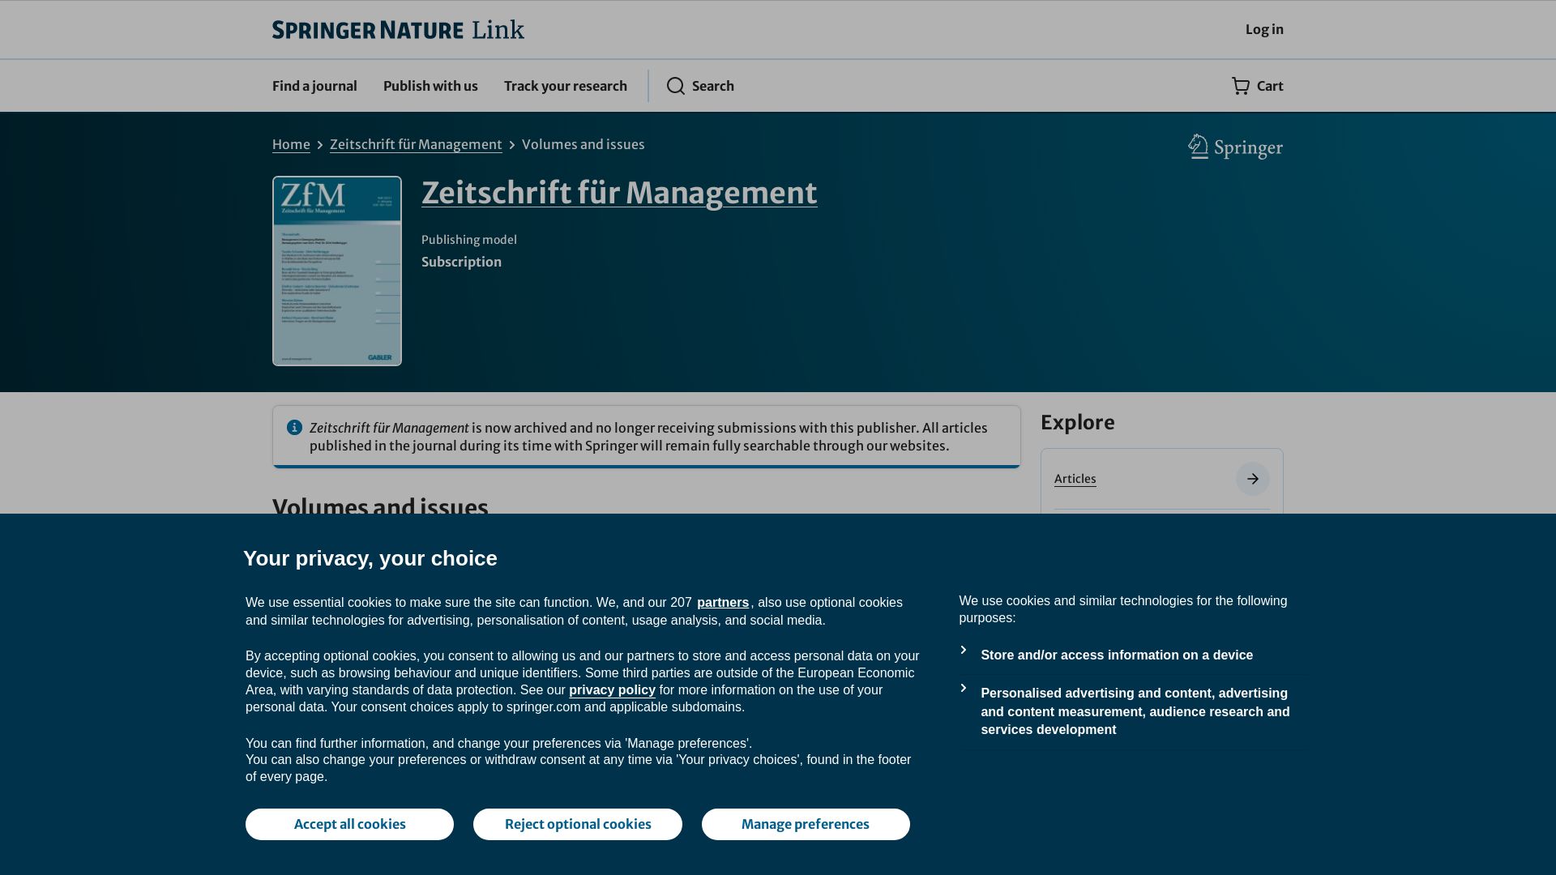Open the Articles link in Explore
The height and width of the screenshot is (875, 1556).
[x=1075, y=479]
